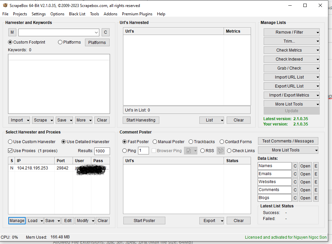Click the E button for Websites list
The width and height of the screenshot is (332, 244).
[x=316, y=182]
